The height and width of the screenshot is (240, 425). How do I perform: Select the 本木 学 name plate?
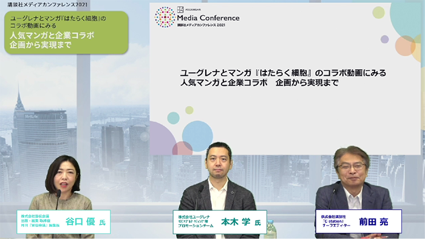coord(220,222)
